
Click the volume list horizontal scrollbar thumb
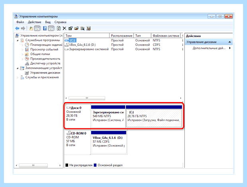pyautogui.click(x=87, y=98)
